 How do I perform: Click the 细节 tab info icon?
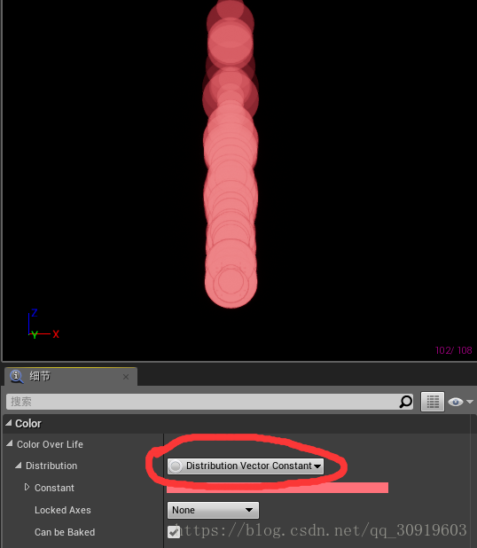click(17, 376)
